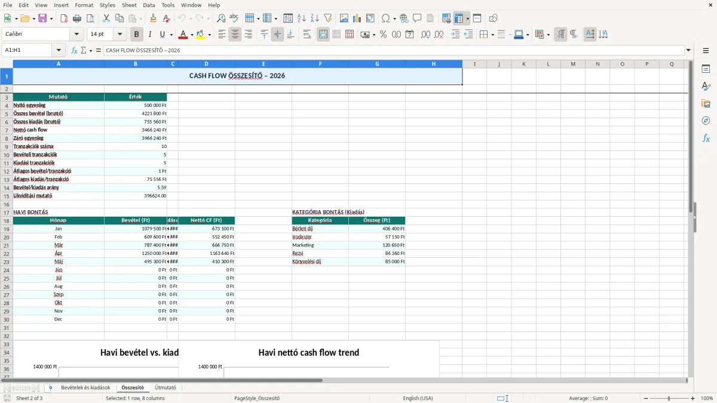The width and height of the screenshot is (717, 403).
Task: Switch to the Útmutató sheet tab
Action: click(166, 388)
